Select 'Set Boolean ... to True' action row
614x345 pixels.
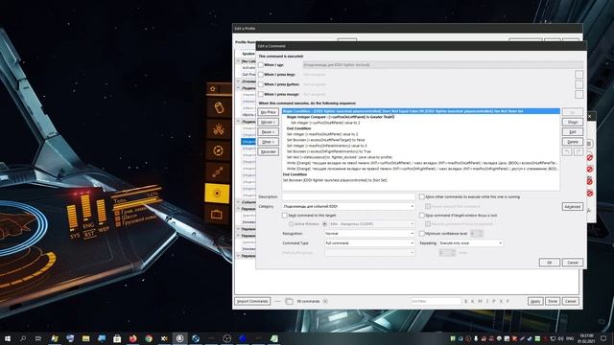pos(421,151)
